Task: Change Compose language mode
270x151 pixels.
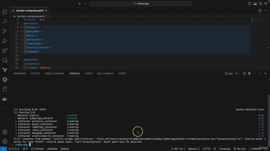Action: (225, 149)
